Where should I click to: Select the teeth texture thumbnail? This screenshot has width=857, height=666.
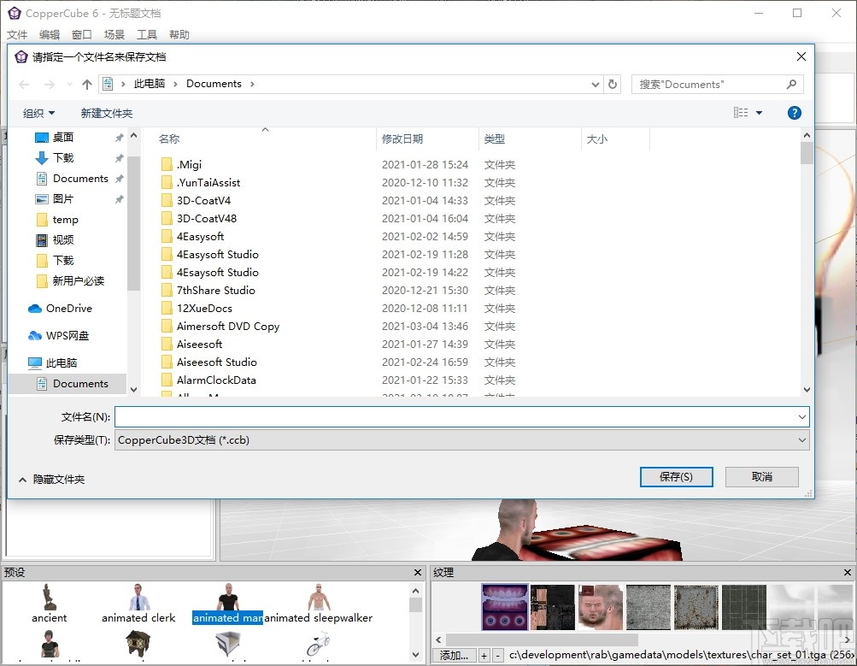pyautogui.click(x=504, y=607)
